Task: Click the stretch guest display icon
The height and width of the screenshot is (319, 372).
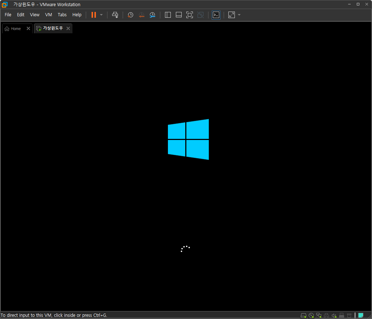Action: pos(232,15)
